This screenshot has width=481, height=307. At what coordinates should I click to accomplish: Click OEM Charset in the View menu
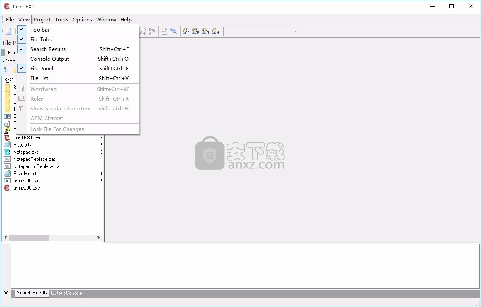tap(78, 118)
